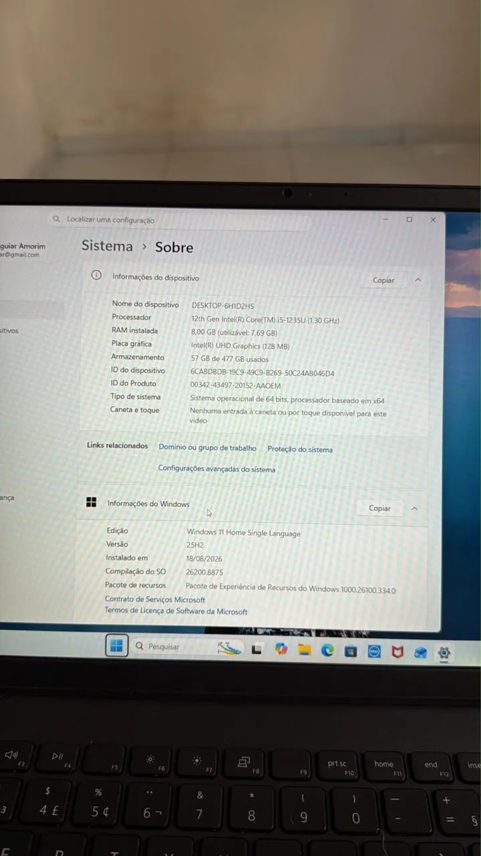The width and height of the screenshot is (481, 856).
Task: Select 57 GB de 477 GB usados text
Action: coord(230,359)
